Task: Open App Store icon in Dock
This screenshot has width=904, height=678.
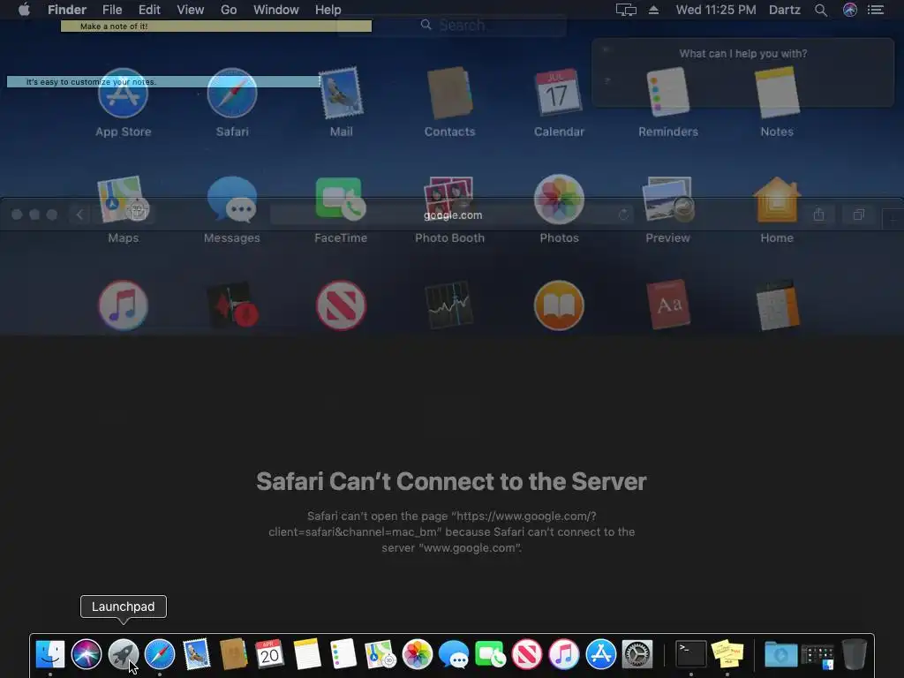Action: pyautogui.click(x=600, y=654)
